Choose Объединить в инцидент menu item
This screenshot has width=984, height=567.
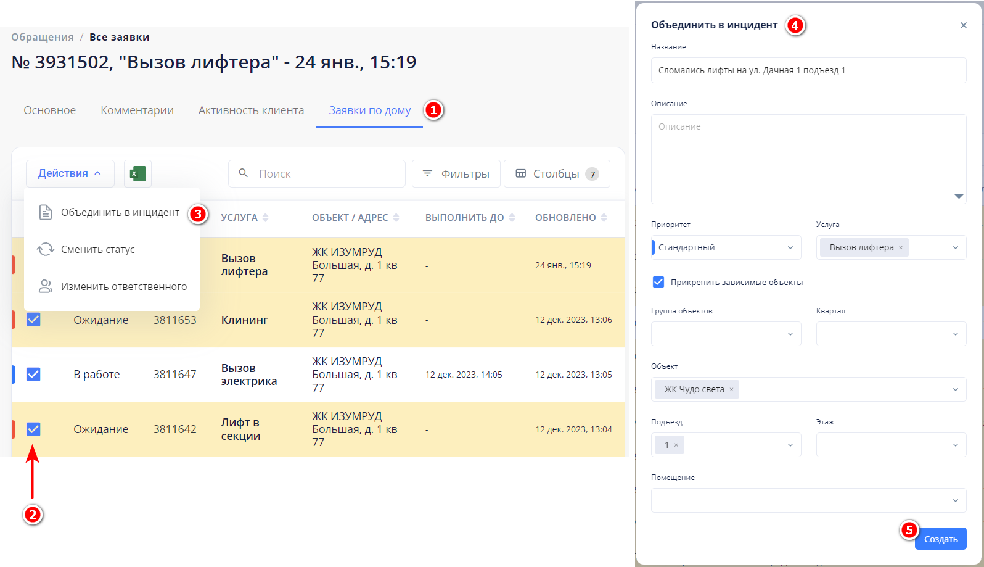point(112,212)
